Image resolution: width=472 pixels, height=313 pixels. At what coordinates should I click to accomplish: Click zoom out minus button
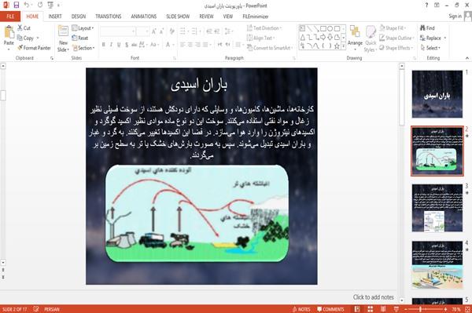(x=406, y=309)
